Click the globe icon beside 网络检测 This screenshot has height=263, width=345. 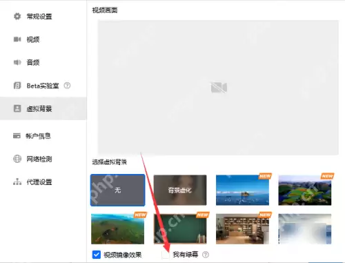(x=17, y=159)
